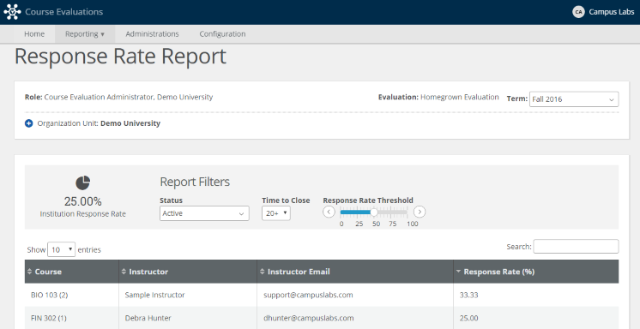Click the Response Rate Threshold slider handle

[x=374, y=212]
